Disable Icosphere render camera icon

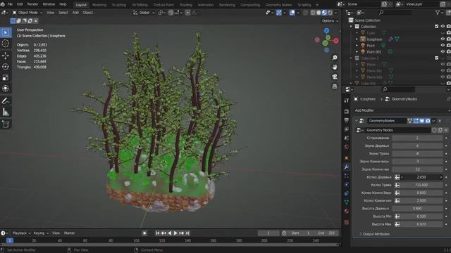pos(448,39)
